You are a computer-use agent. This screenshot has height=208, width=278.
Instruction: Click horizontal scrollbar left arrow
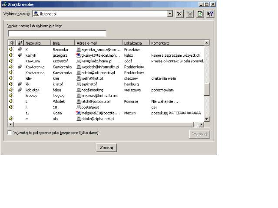click(11, 124)
